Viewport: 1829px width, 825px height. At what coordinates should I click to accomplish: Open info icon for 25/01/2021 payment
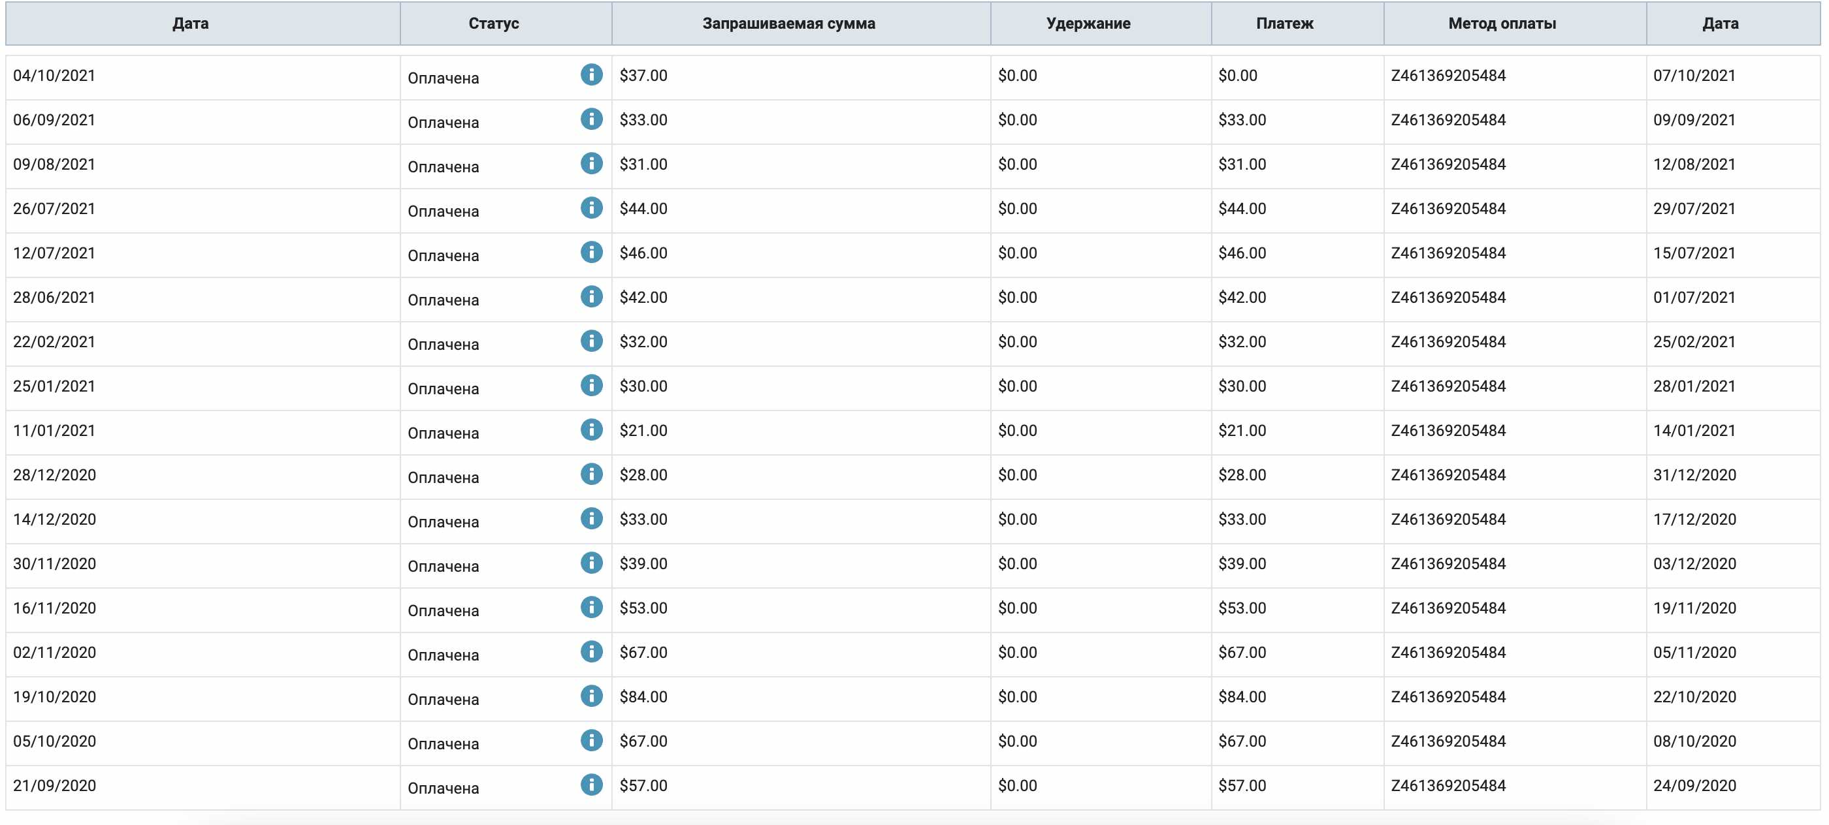[591, 385]
